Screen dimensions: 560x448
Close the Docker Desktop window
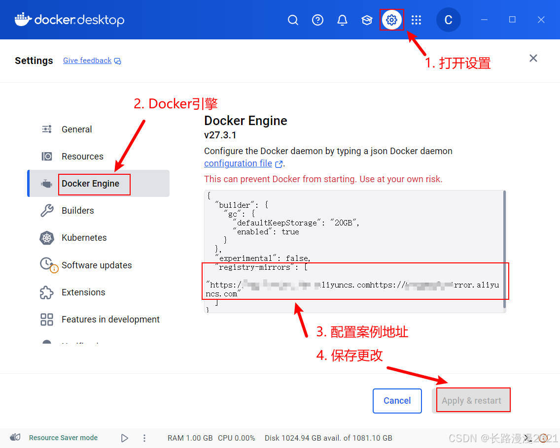pos(541,20)
